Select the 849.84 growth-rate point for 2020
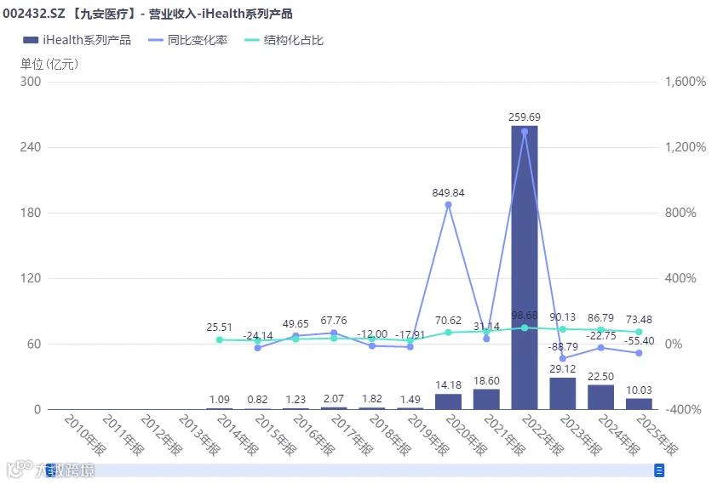 448,205
